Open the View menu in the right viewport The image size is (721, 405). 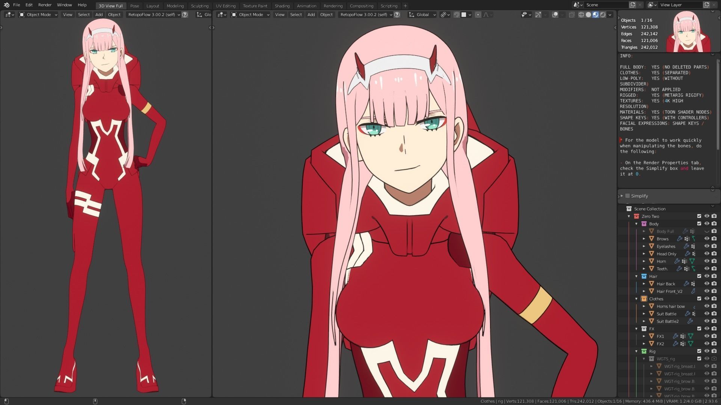click(x=280, y=15)
